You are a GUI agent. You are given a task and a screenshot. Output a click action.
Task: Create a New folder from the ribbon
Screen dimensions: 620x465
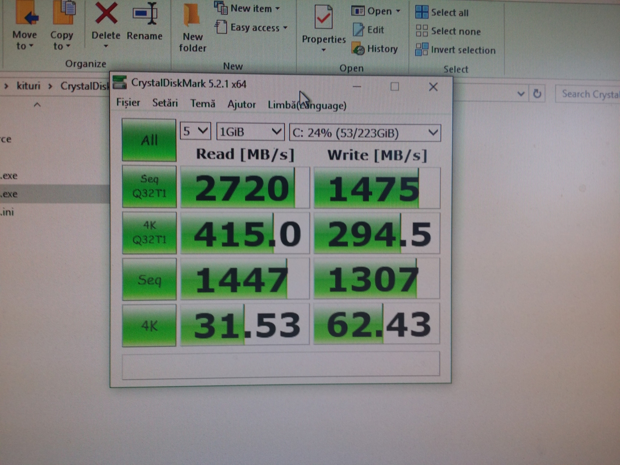(x=193, y=28)
